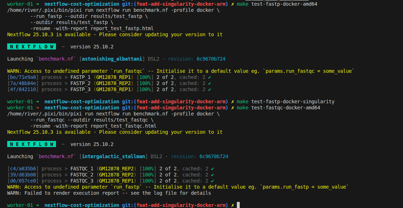Click the red dirty-state cross beside the branch
403x208 pixels.
coord(232,4)
